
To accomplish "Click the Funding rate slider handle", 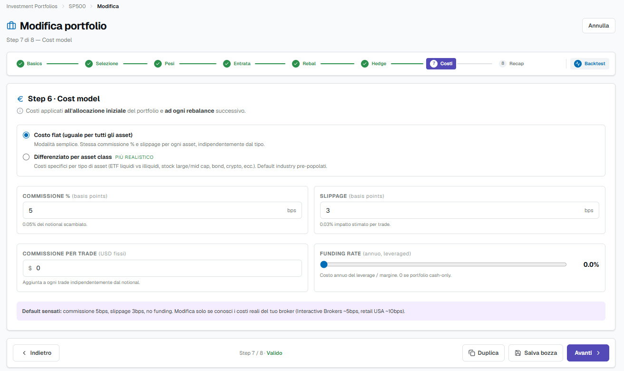I will tap(324, 264).
